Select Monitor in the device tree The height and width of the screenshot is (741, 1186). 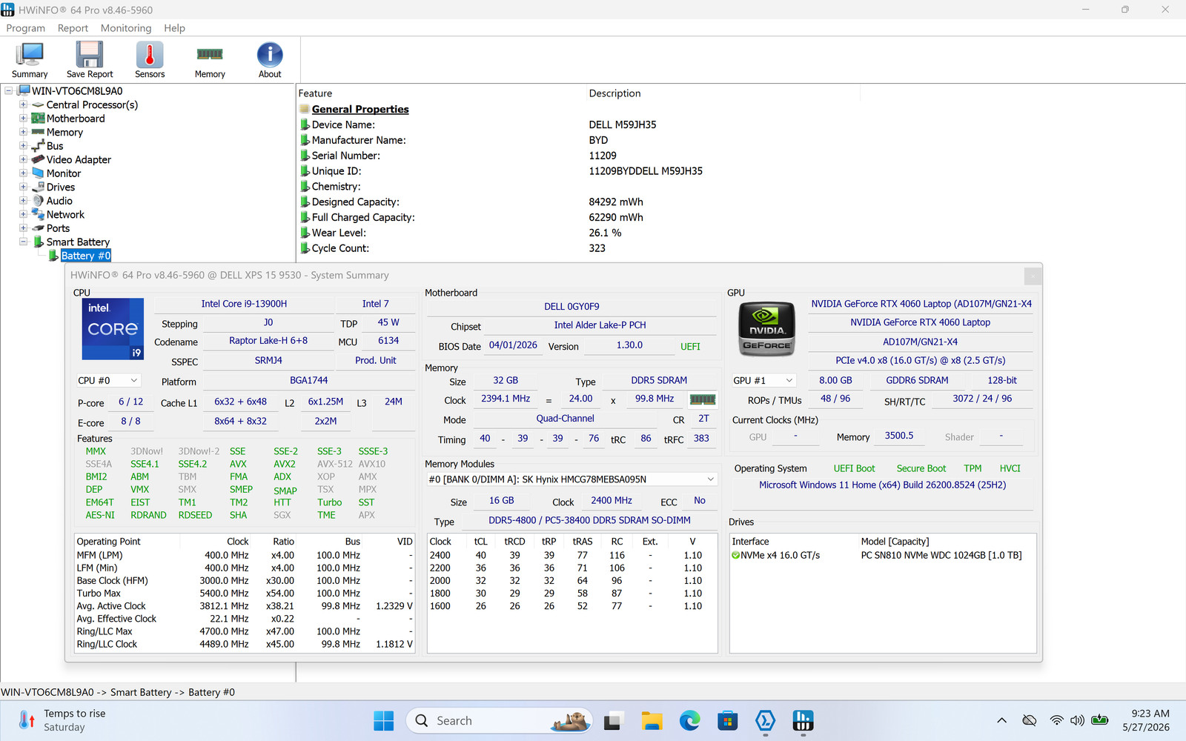(64, 173)
